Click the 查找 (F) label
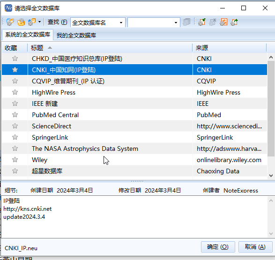The image size is (275, 260). pos(58,22)
